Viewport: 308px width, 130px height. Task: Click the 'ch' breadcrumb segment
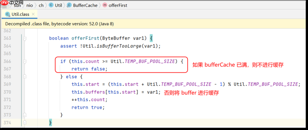click(41, 5)
